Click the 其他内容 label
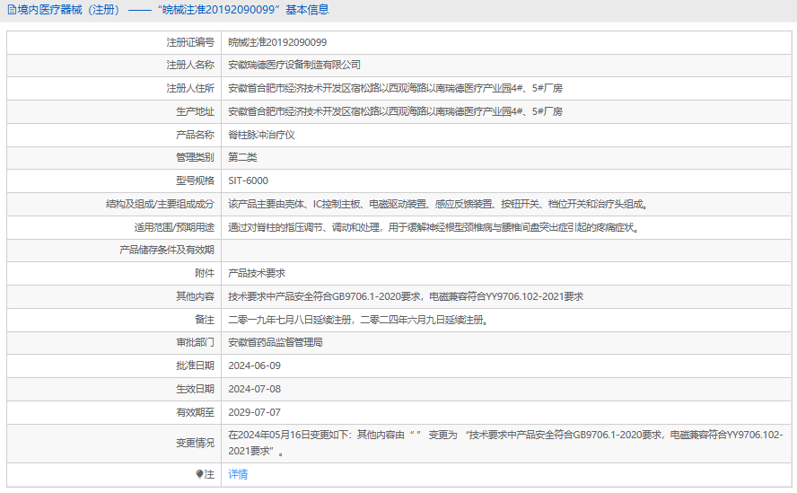The width and height of the screenshot is (797, 493). tap(195, 296)
